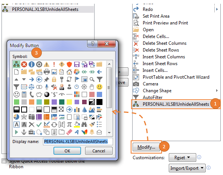The width and height of the screenshot is (223, 175).
Task: Select the pink eraser symbol
Action: [x=69, y=132]
